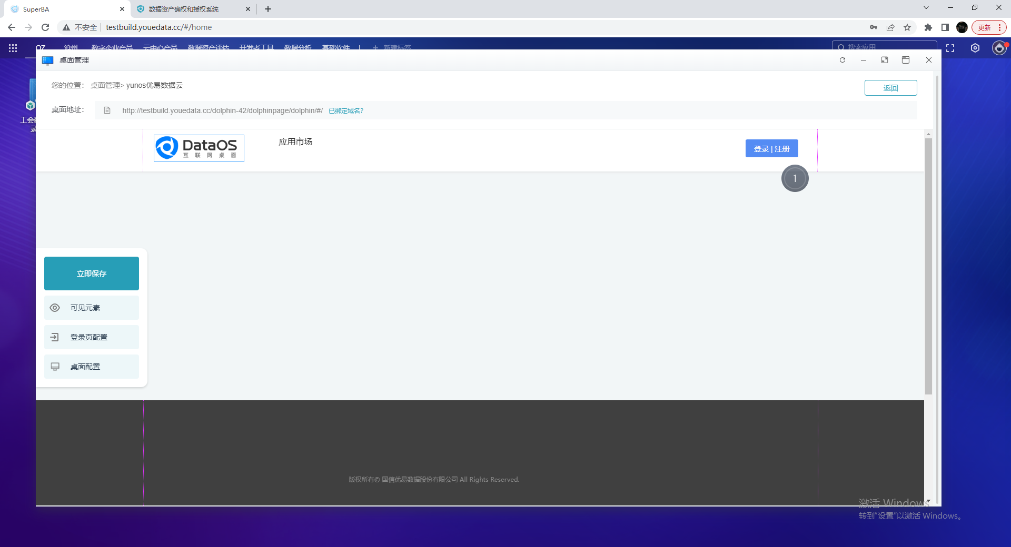The height and width of the screenshot is (547, 1011).
Task: Open the 桌面配置 panel entry
Action: (x=92, y=367)
